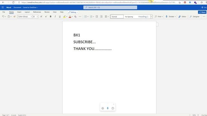
Task: Click the Decrease Indent icon
Action: [97, 16]
